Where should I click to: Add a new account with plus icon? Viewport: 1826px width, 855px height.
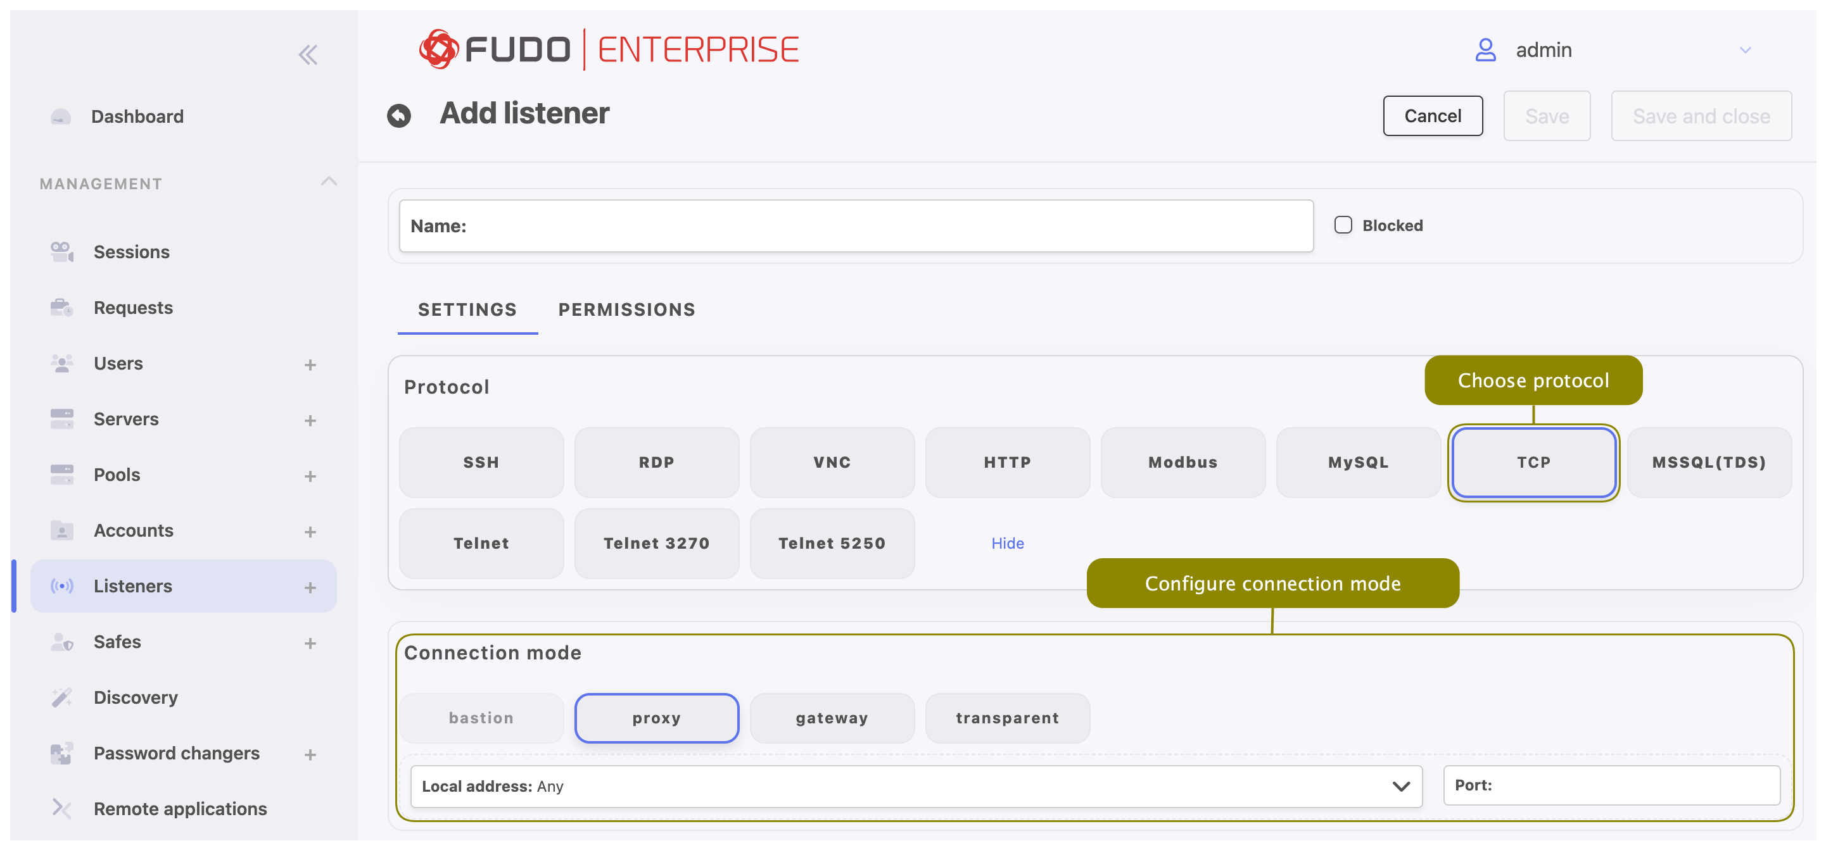click(310, 532)
